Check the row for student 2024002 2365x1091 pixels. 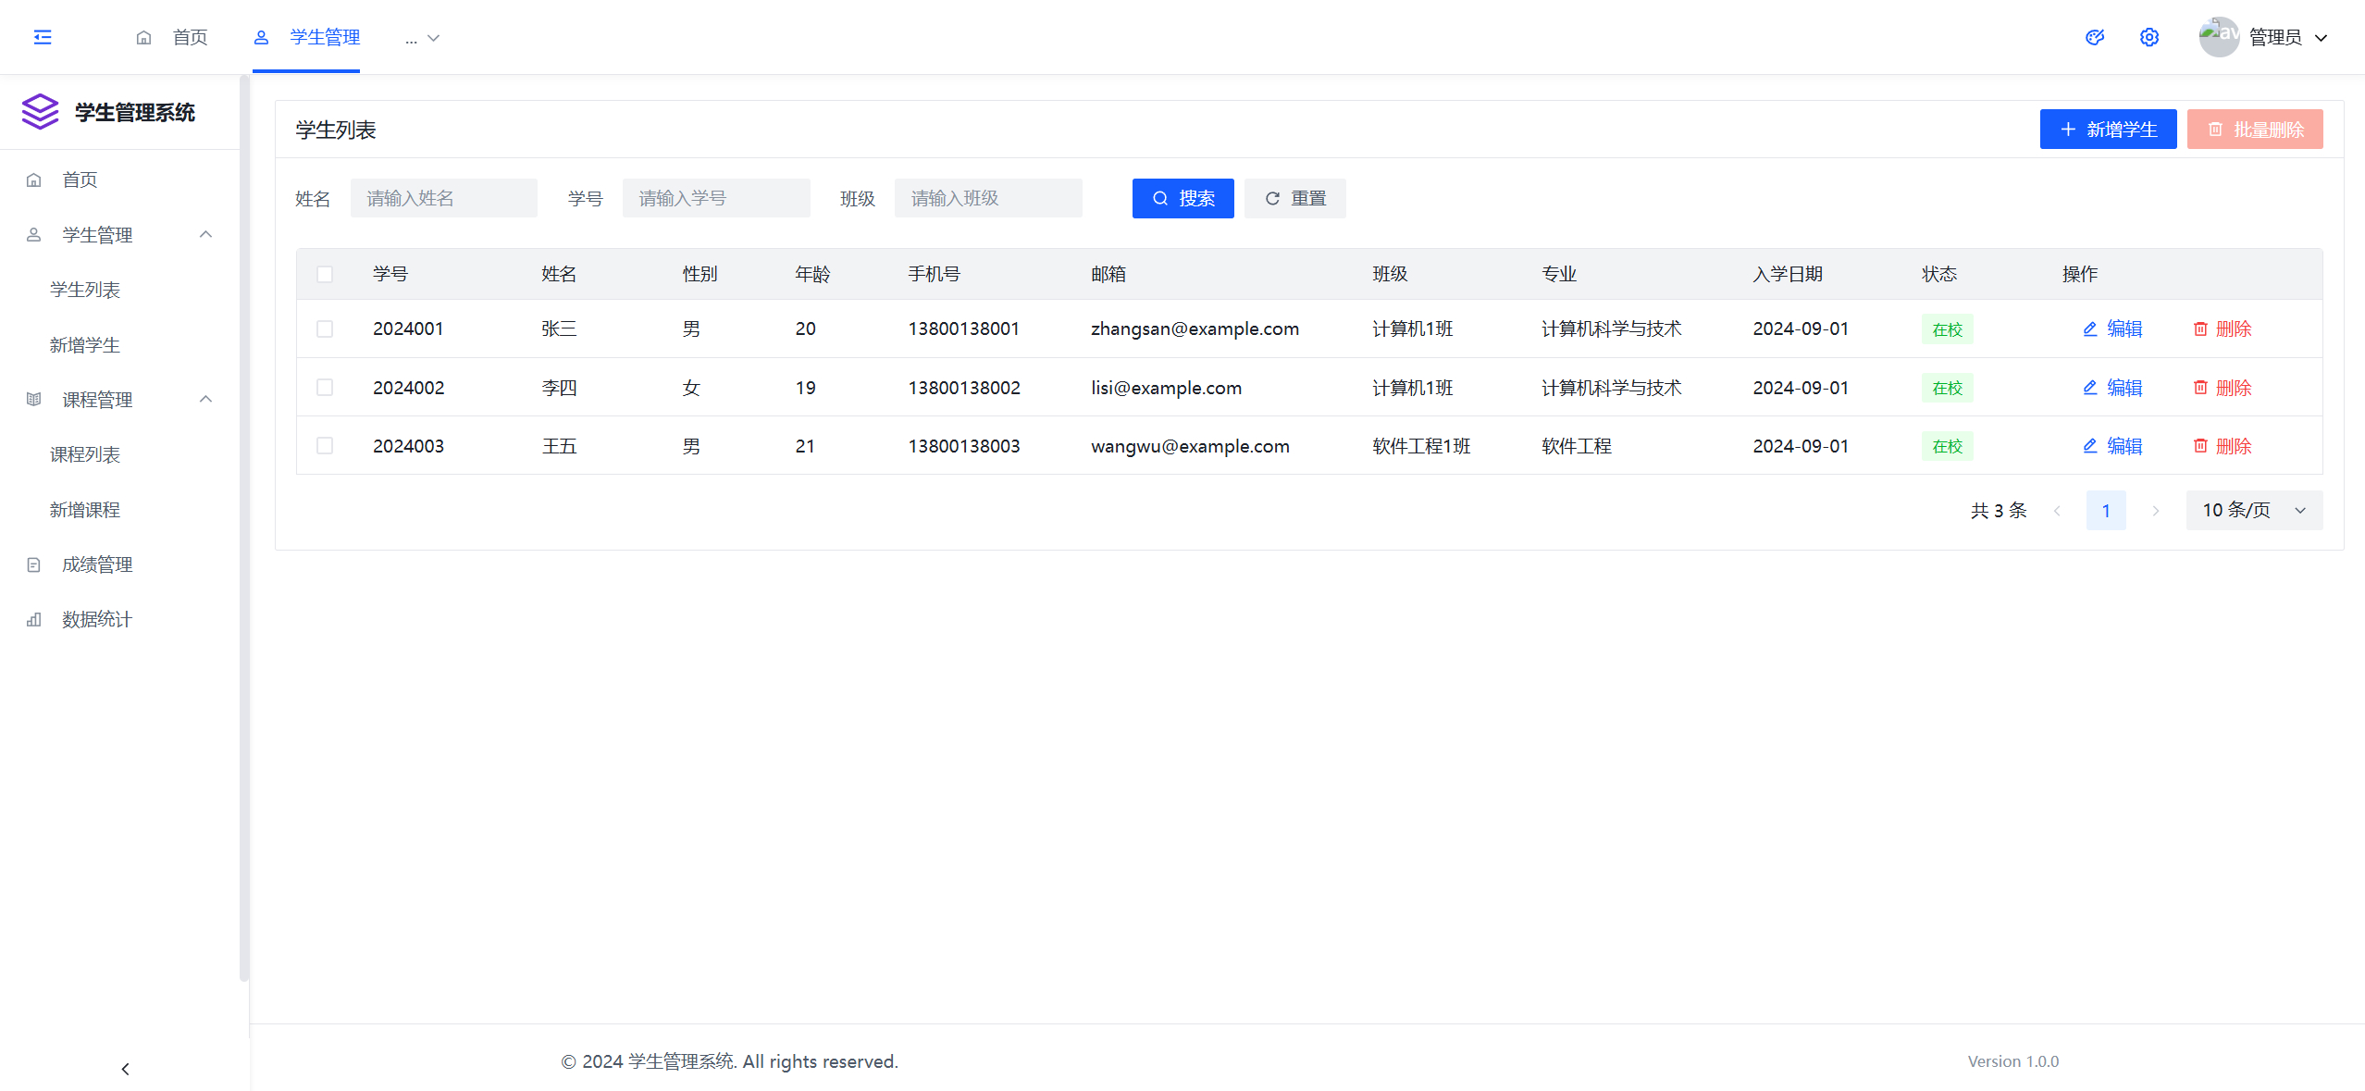325,388
